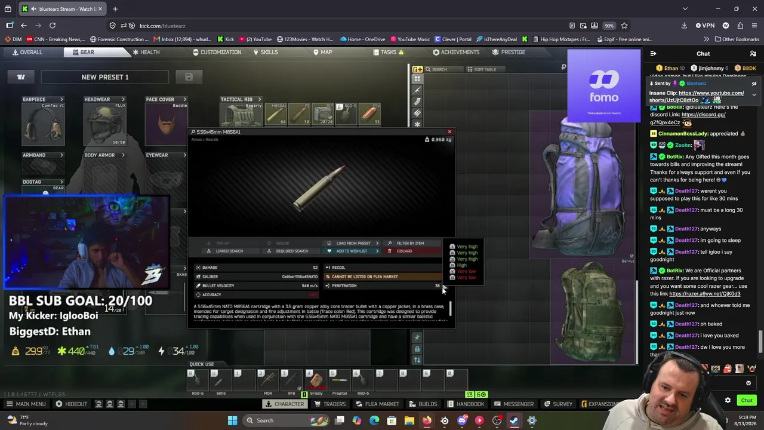Select the ammo stash filter icon

click(417, 113)
